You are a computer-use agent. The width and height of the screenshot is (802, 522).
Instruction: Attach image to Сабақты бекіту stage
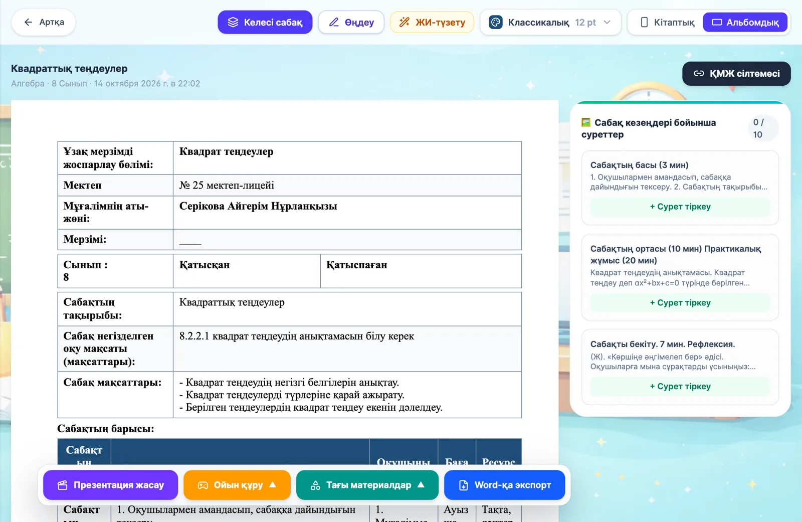click(x=680, y=387)
